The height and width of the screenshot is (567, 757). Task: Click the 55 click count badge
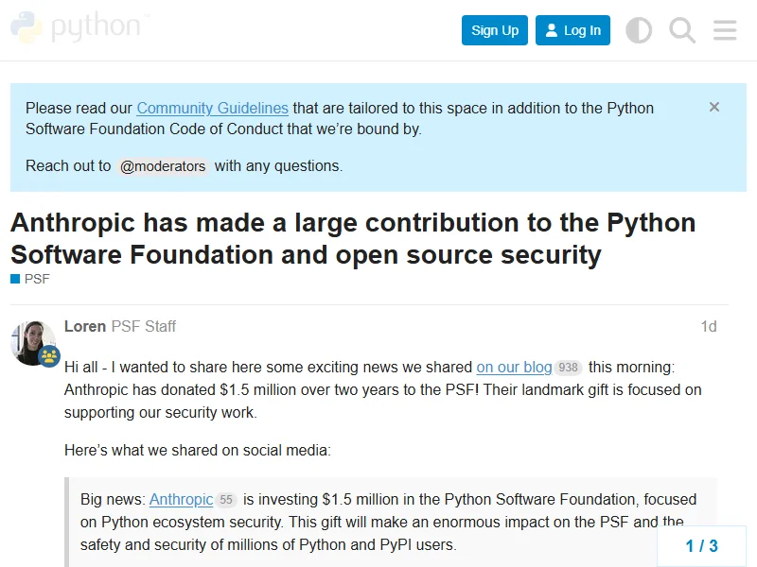[225, 500]
